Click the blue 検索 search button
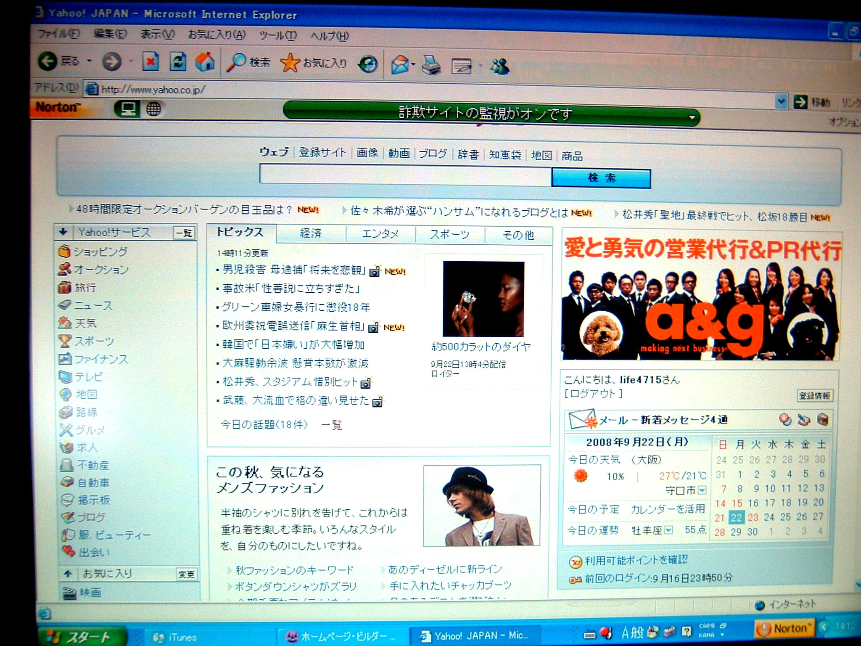861x646 pixels. tap(601, 178)
